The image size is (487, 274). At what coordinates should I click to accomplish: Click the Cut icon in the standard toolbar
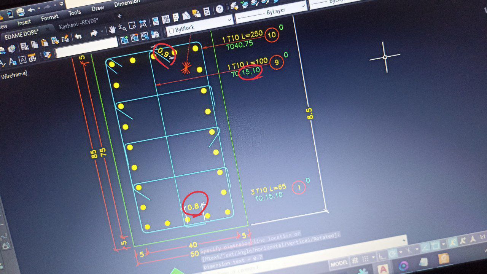(25, 46)
